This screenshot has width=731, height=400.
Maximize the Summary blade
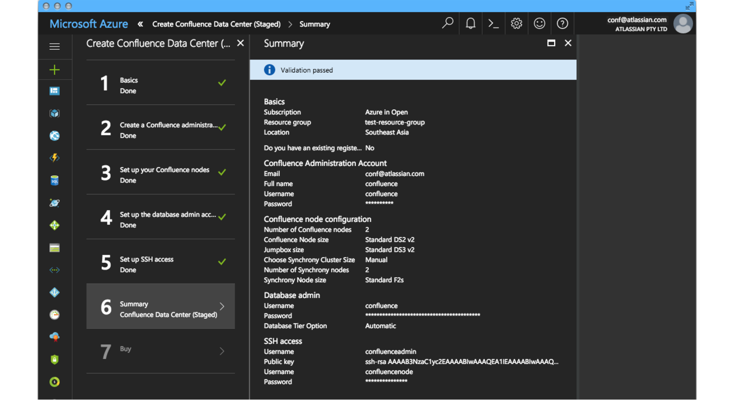click(x=551, y=43)
